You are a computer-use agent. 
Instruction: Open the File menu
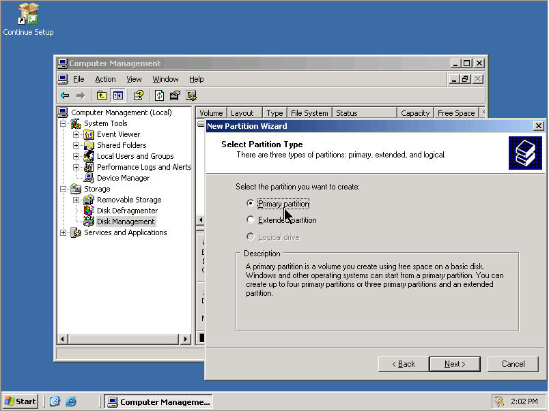79,79
